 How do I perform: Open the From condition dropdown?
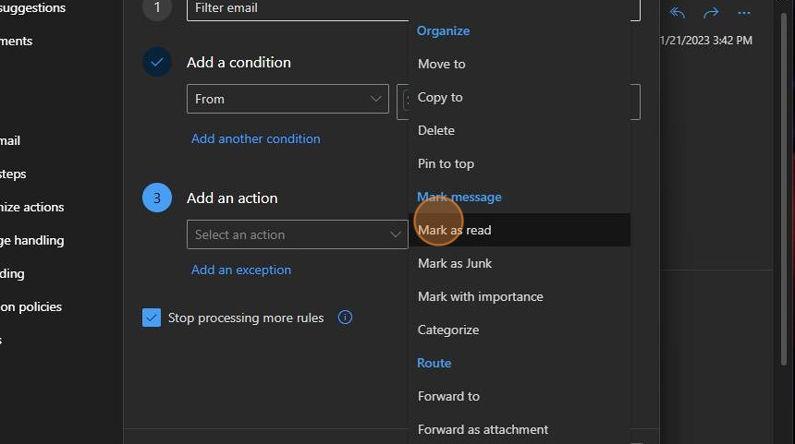point(287,99)
